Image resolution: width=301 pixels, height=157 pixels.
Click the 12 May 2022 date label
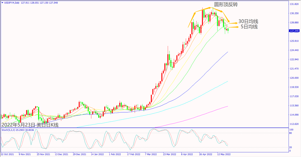223,154
